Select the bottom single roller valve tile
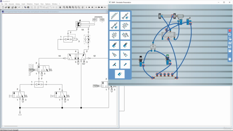The width and height of the screenshot is (233, 131). point(120,74)
